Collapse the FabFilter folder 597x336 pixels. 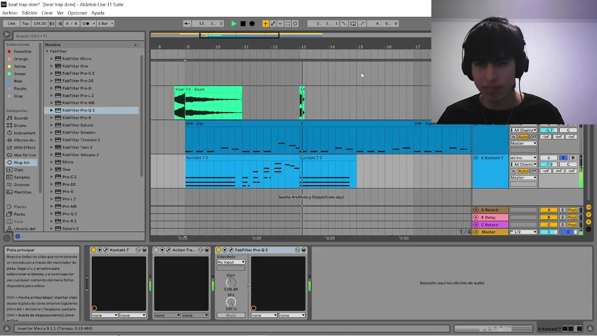[47, 51]
